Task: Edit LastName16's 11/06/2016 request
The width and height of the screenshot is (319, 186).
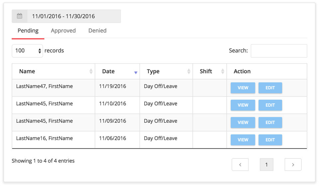Action: [x=270, y=140]
